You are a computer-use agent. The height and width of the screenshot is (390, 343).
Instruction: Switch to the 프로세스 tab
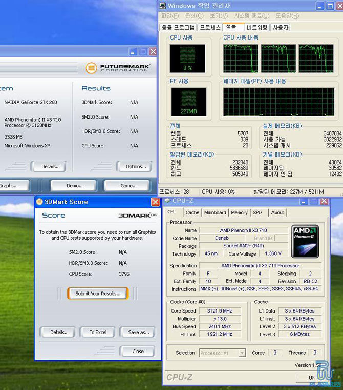pyautogui.click(x=210, y=27)
